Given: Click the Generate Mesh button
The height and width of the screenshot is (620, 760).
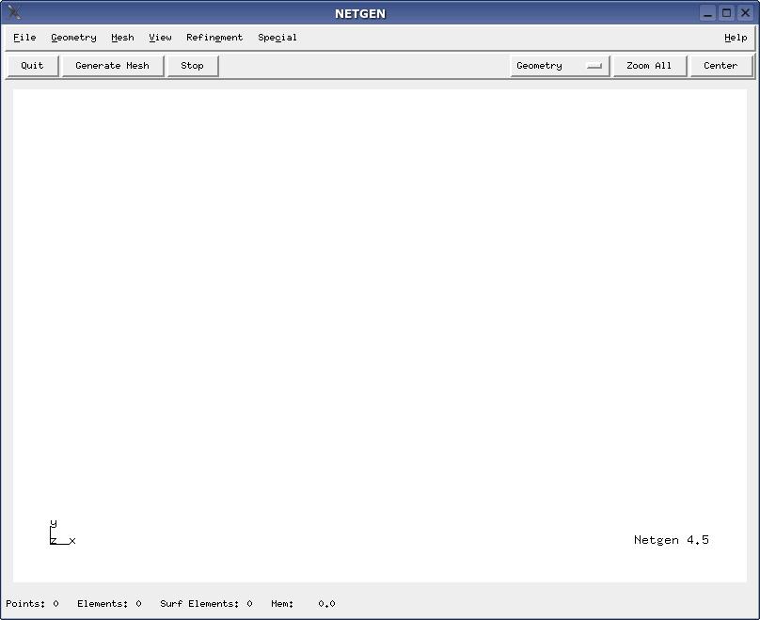Looking at the screenshot, I should click(113, 66).
